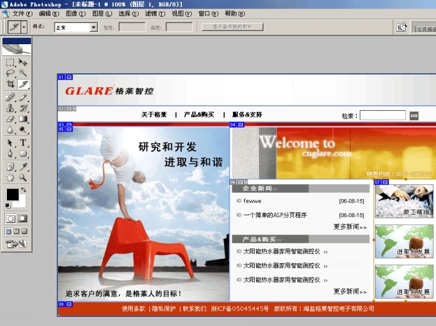Select the Path Selection tool
The height and width of the screenshot is (326, 436).
[11, 142]
